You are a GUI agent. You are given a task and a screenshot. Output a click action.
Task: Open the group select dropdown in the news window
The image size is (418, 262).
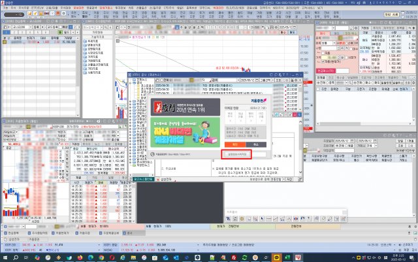[x=273, y=80]
